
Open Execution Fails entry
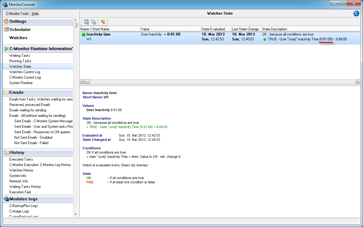pos(20,192)
